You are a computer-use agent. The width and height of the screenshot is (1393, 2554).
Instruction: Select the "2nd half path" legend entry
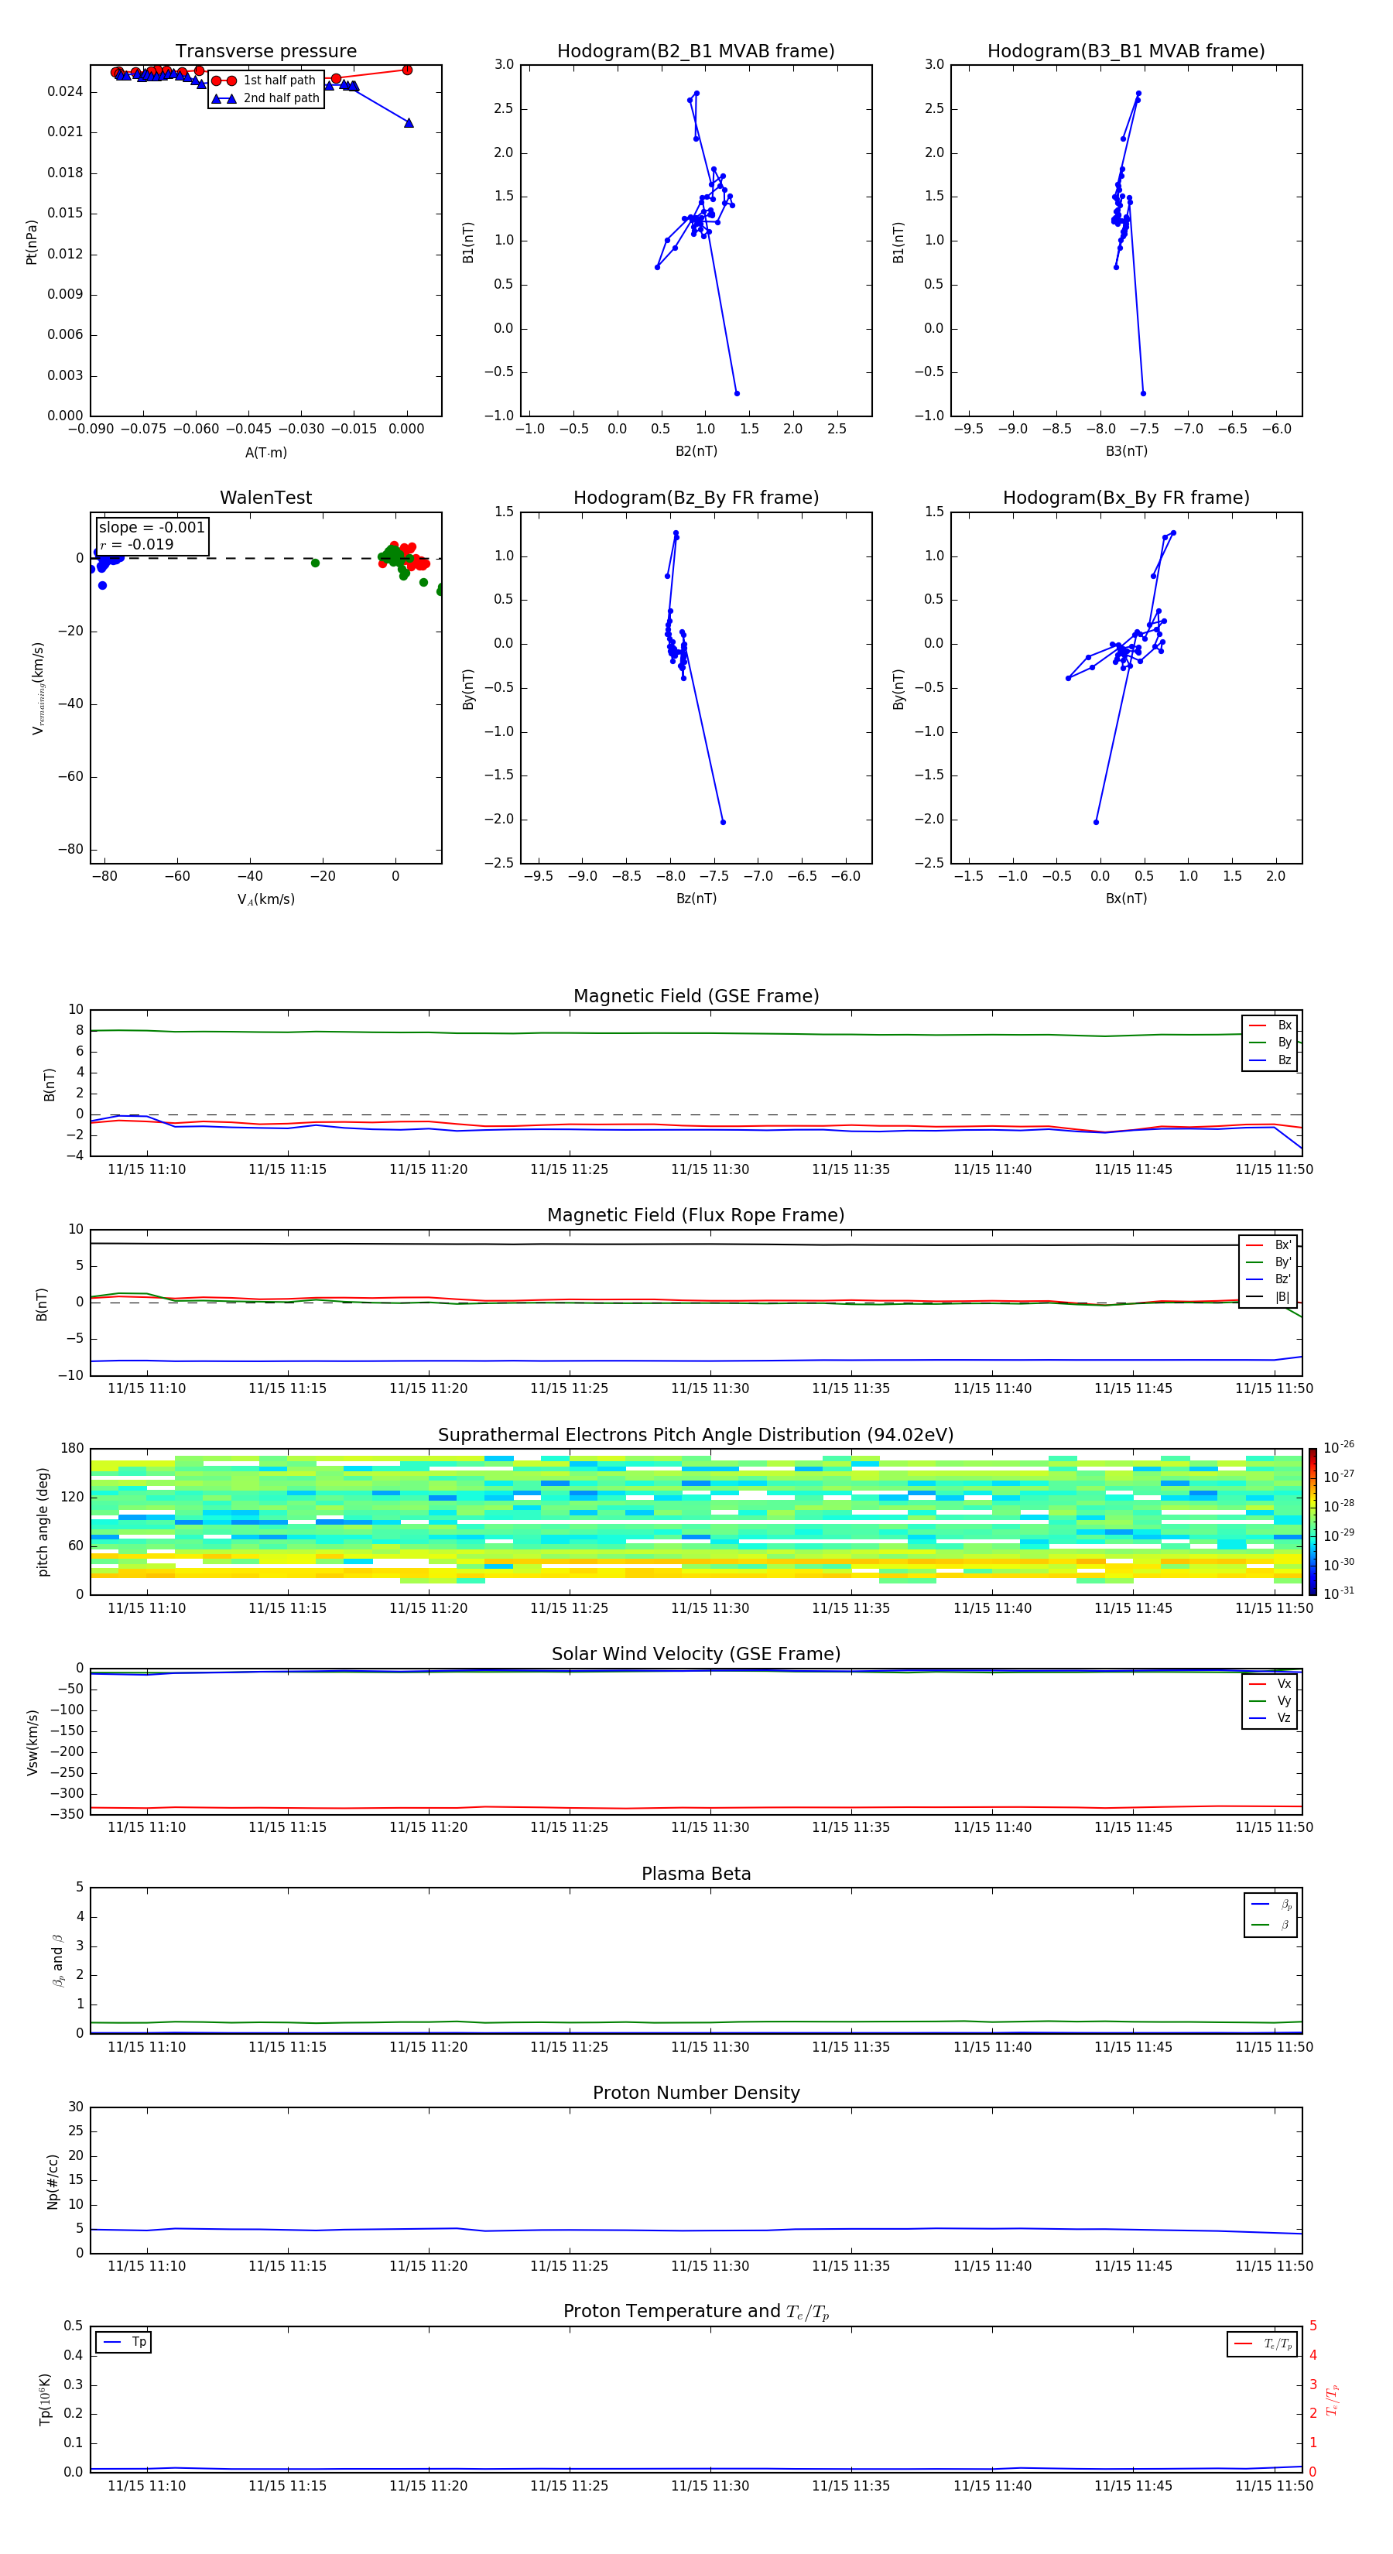tap(265, 98)
